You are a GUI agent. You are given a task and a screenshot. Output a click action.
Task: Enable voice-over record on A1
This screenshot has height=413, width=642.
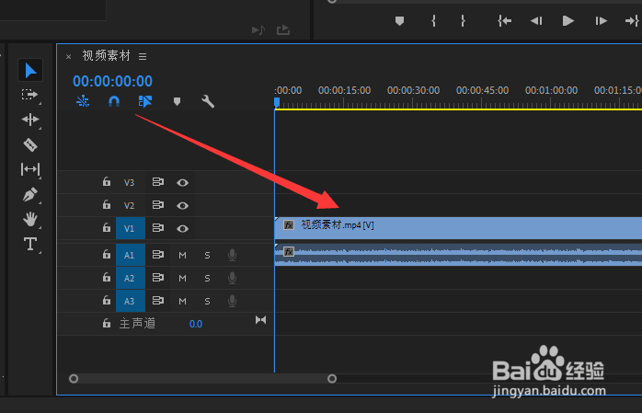232,255
